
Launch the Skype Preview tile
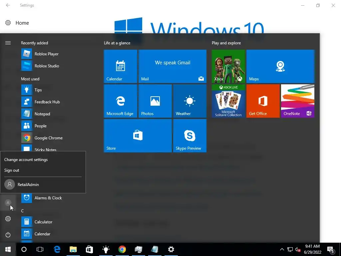[x=189, y=136]
